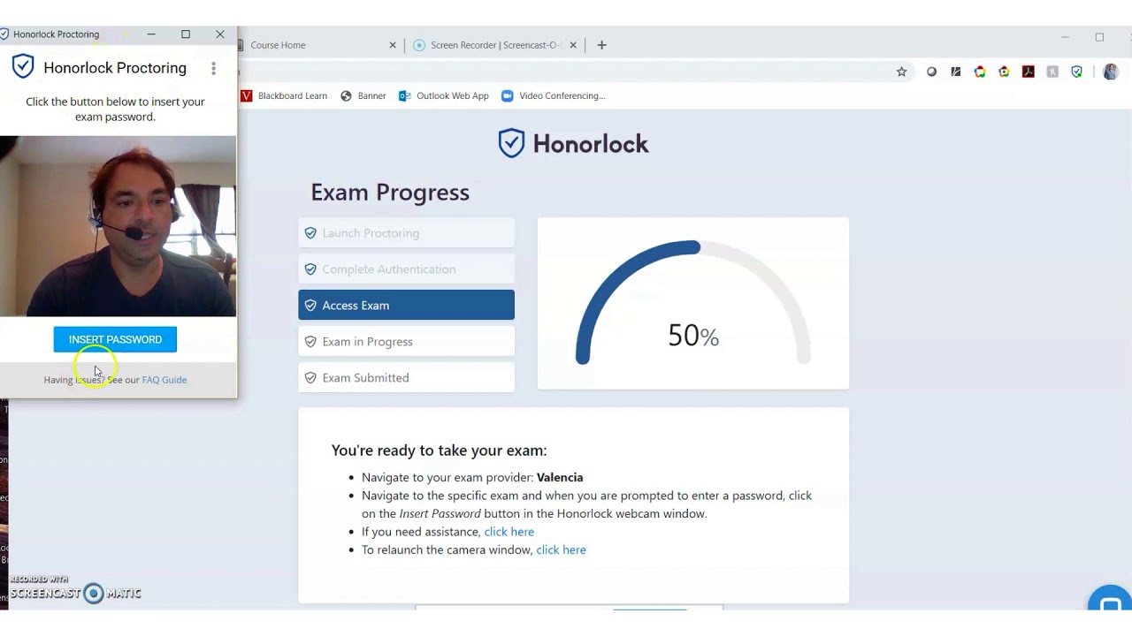1132x636 pixels.
Task: Click the Exam Progress heading
Action: pos(390,192)
